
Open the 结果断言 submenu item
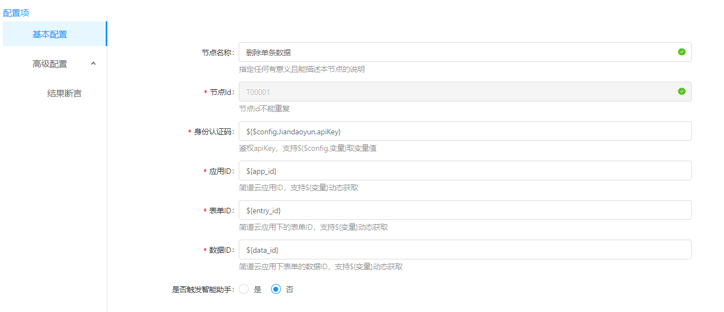tap(65, 93)
